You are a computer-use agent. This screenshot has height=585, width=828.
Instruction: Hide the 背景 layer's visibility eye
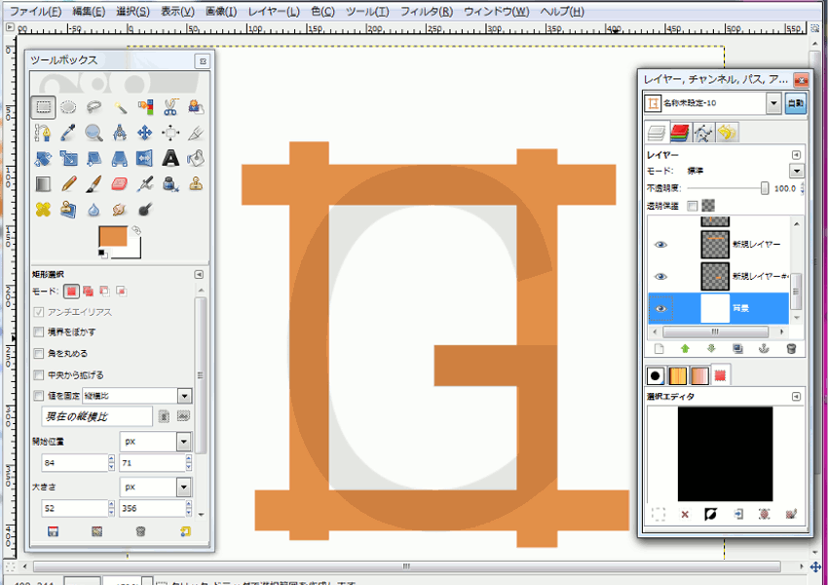click(660, 308)
